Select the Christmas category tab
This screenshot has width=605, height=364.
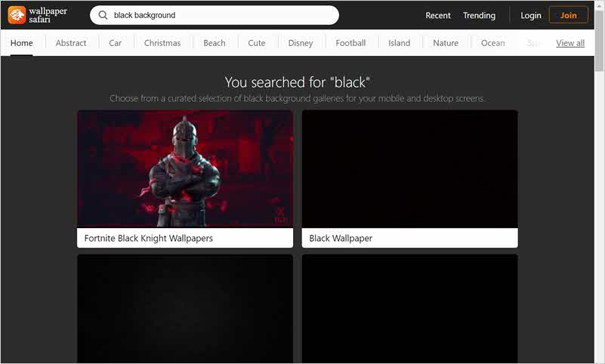point(162,43)
